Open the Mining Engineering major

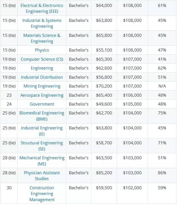point(42,86)
